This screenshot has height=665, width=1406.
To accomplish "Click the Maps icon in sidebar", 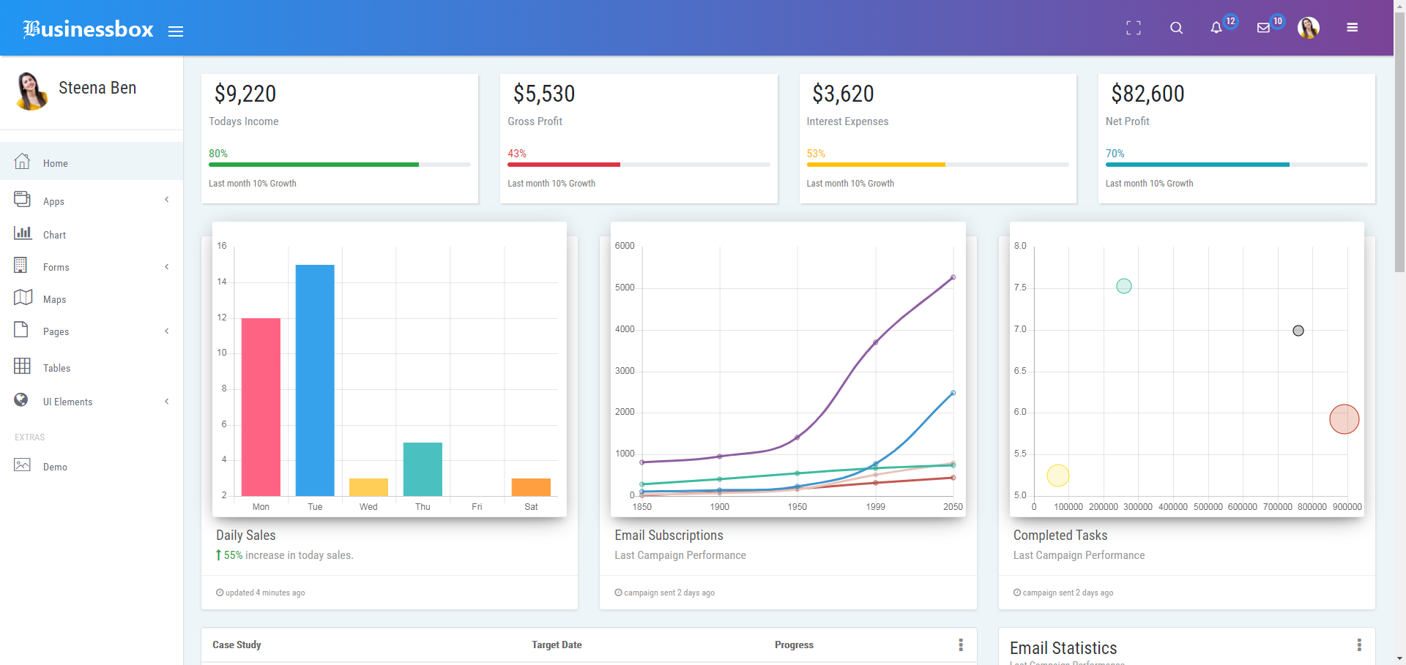I will (x=23, y=298).
